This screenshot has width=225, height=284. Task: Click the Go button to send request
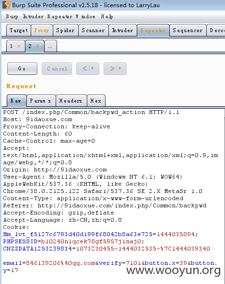coord(22,68)
